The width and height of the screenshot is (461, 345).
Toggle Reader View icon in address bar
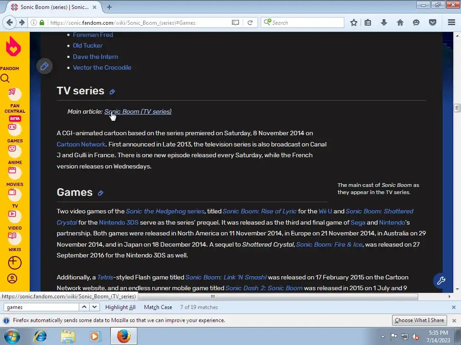[x=235, y=22]
